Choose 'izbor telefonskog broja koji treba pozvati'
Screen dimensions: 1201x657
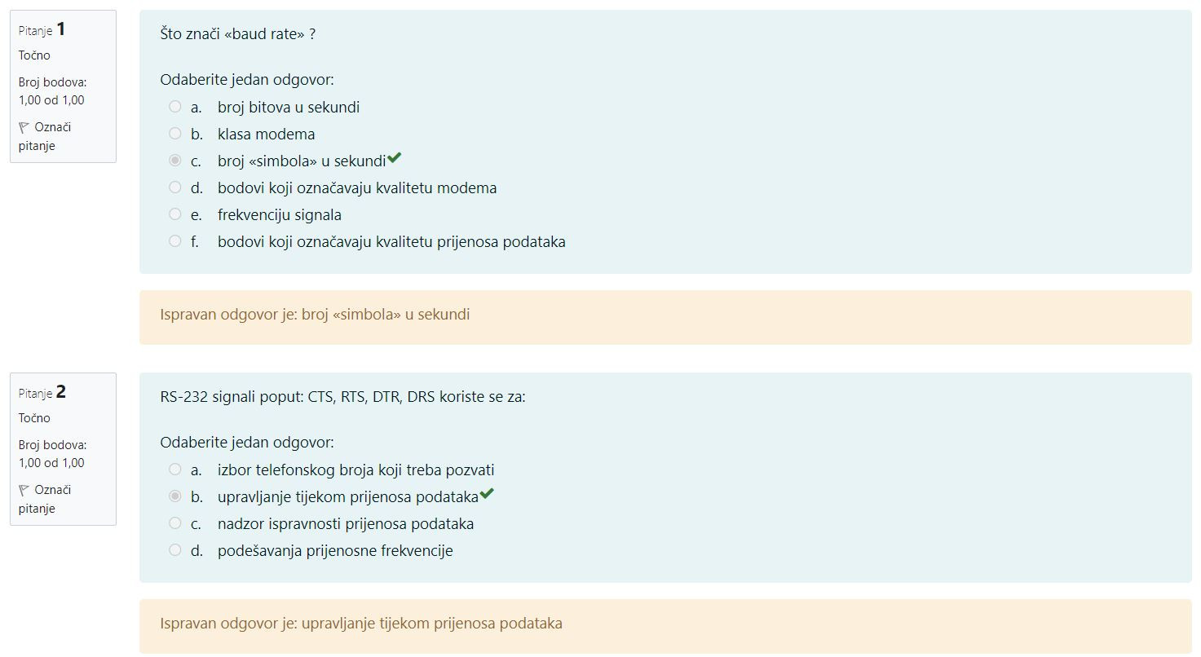tap(174, 470)
